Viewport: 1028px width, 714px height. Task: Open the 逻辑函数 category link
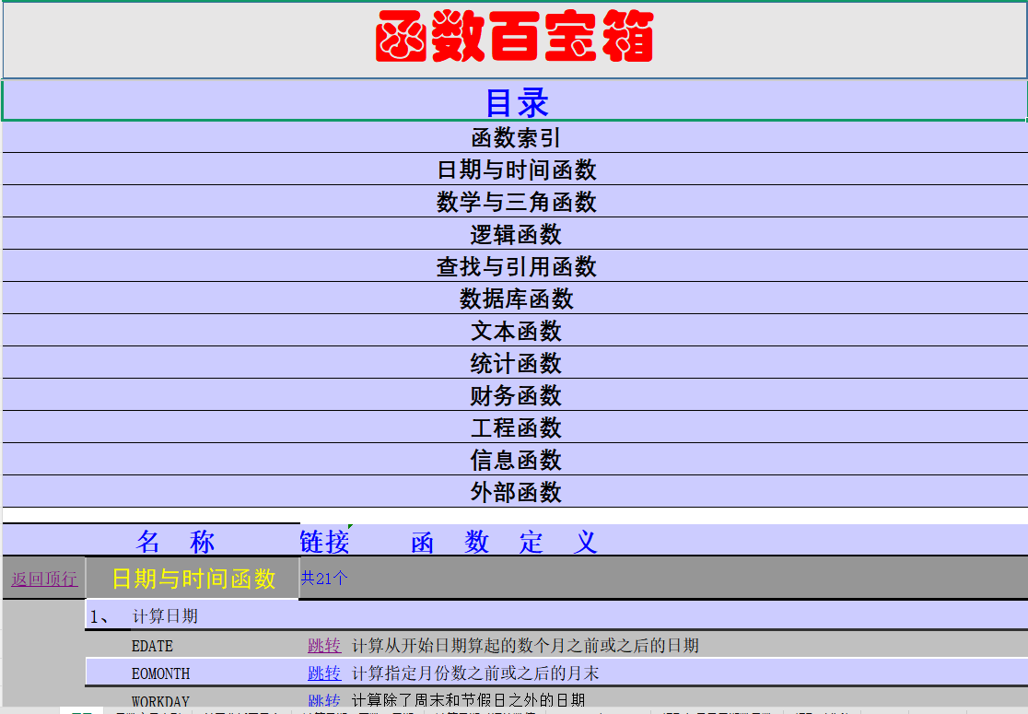(514, 234)
